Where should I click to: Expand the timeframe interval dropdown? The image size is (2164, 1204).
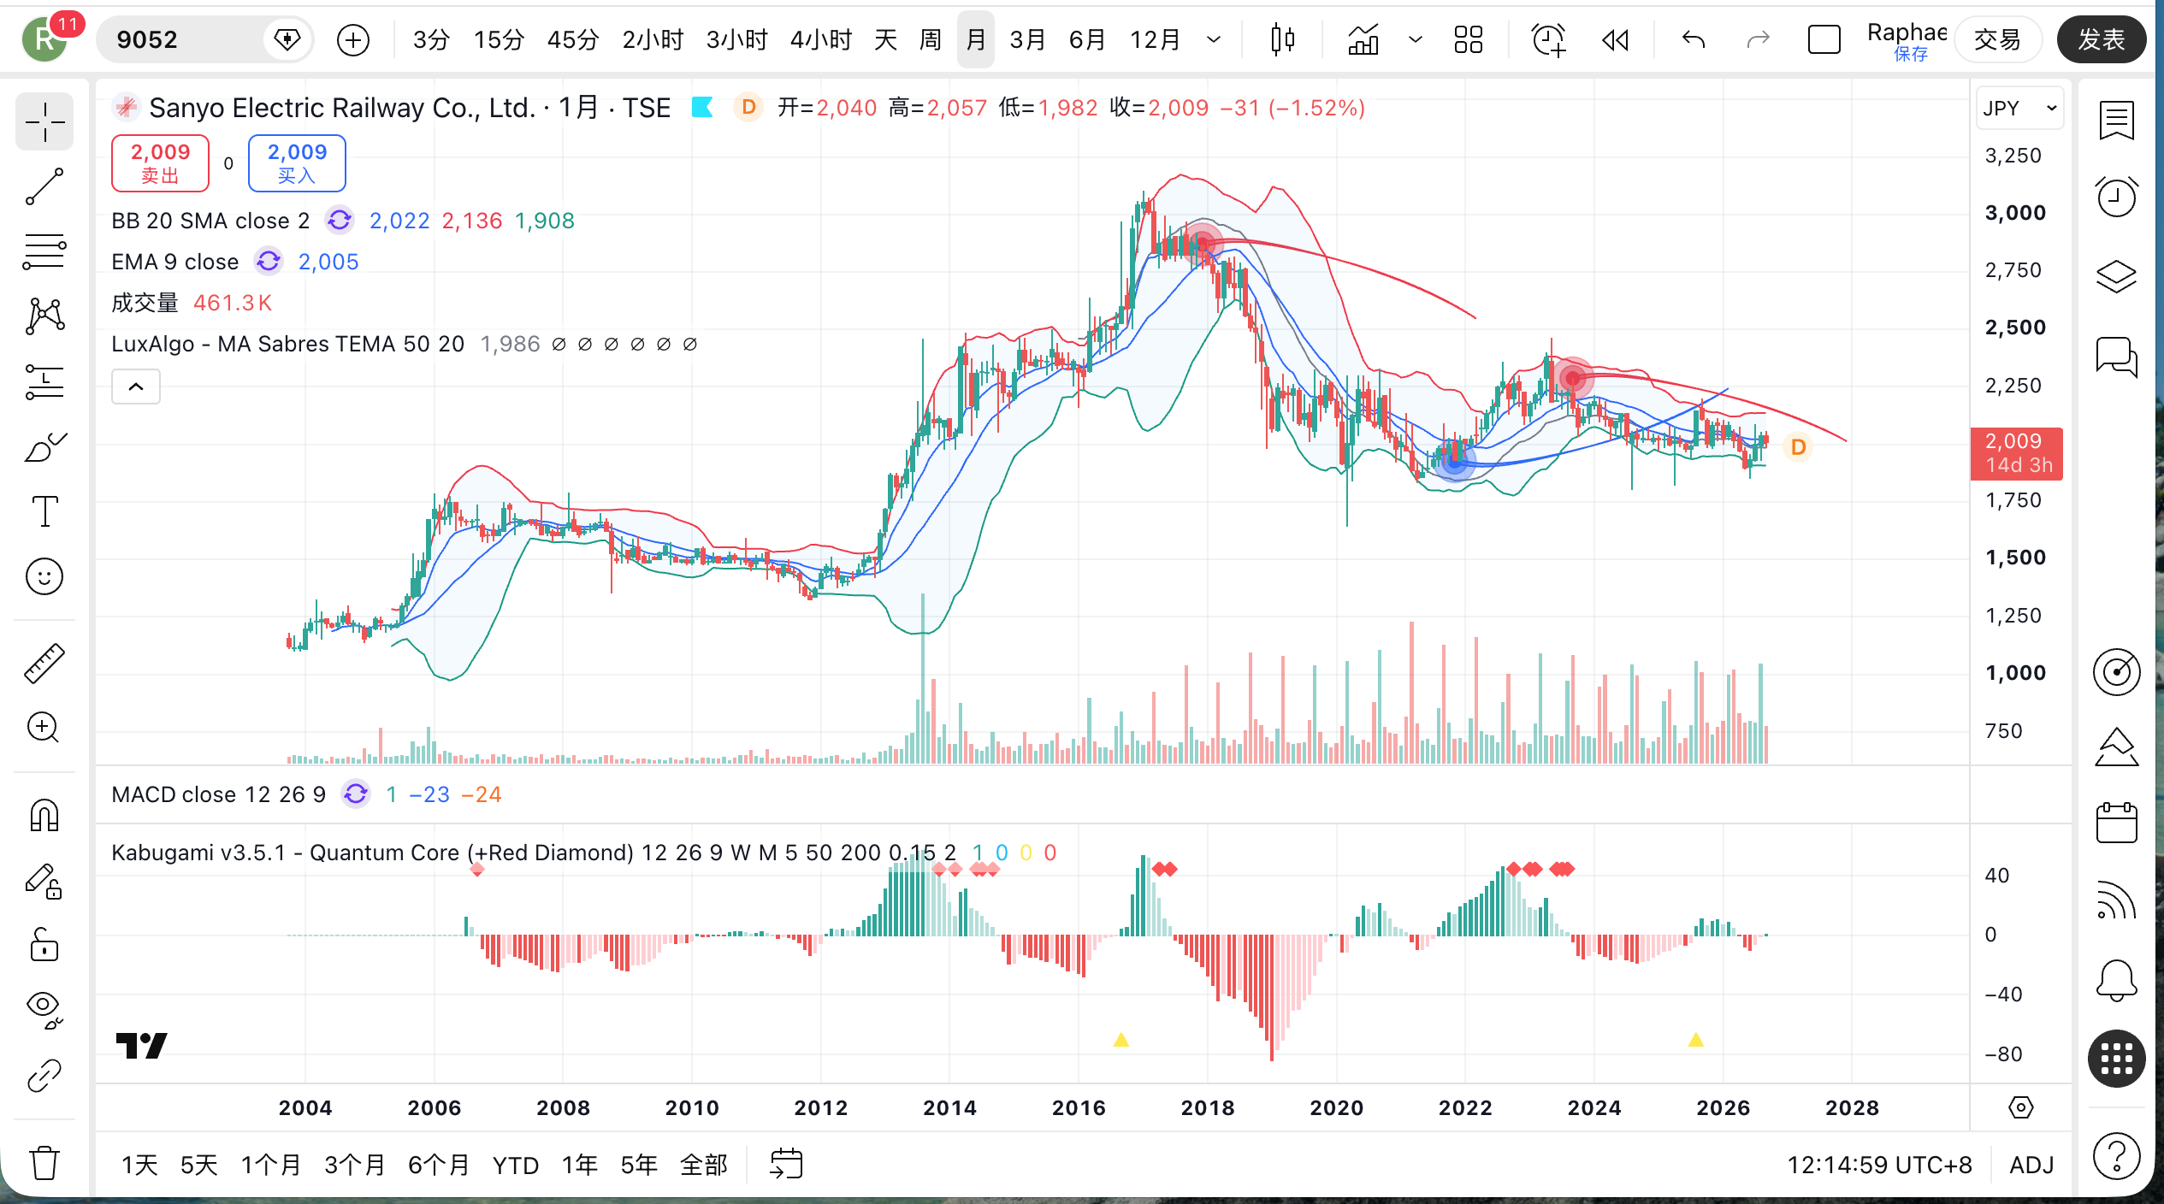click(x=1214, y=39)
